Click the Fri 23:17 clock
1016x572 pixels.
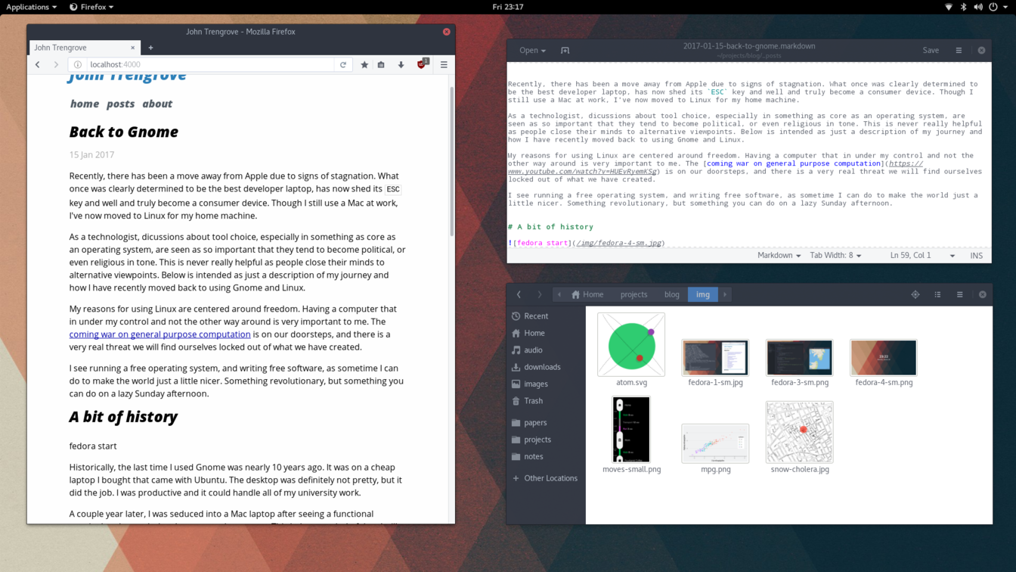(508, 7)
